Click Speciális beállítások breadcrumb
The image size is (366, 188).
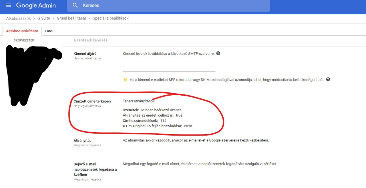[111, 18]
